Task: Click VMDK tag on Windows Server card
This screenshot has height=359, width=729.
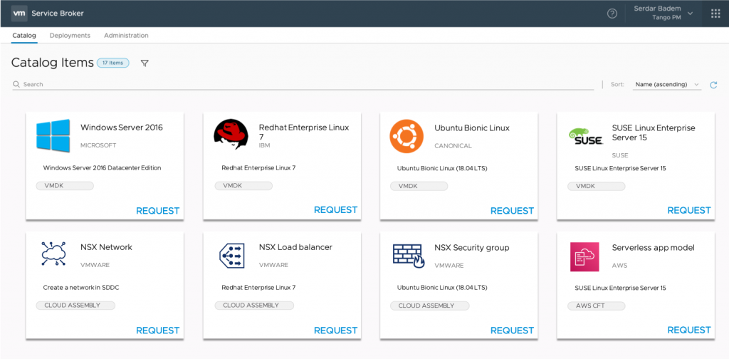Action: coord(65,186)
